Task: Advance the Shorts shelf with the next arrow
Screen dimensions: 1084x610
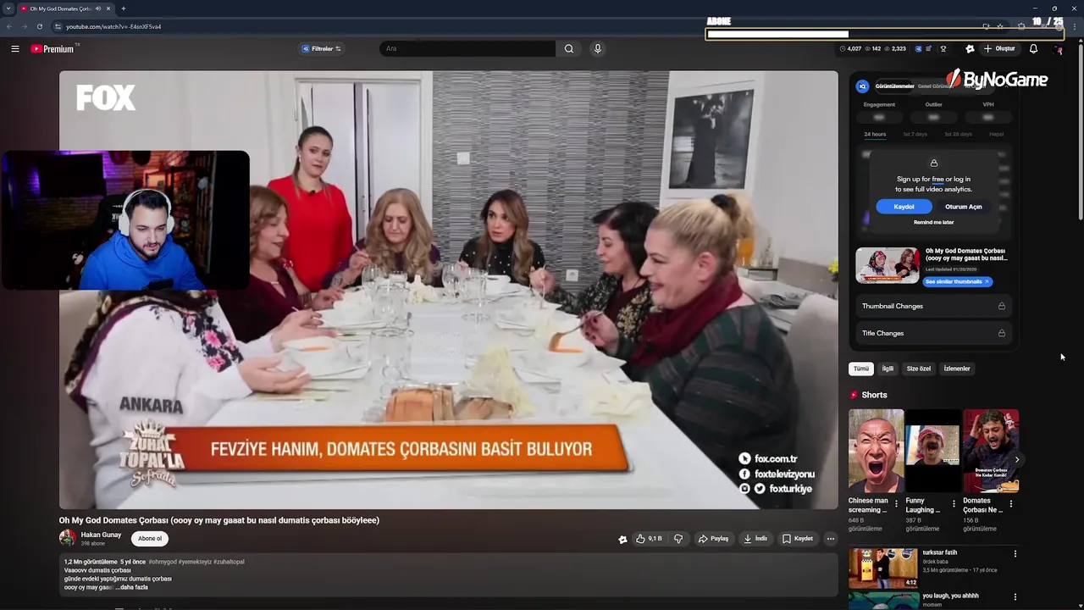Action: 1017,459
